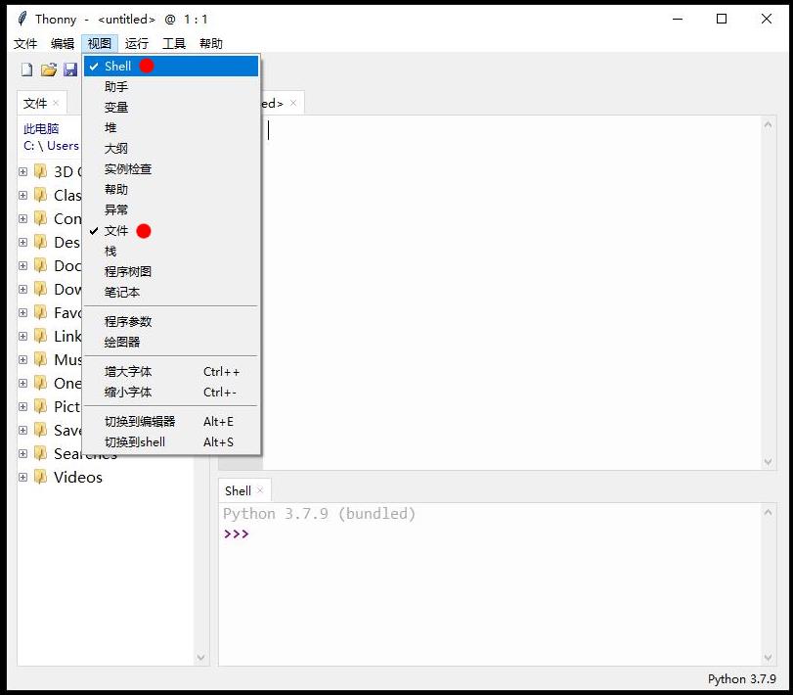Click the Save floppy disk icon
793x695 pixels.
tap(69, 69)
